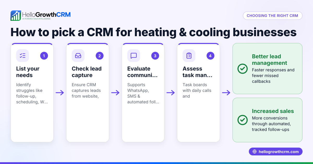Click 'Supports WhatsApp, SMS & automated' text
Screen dimensions: 313x164
click(x=143, y=93)
